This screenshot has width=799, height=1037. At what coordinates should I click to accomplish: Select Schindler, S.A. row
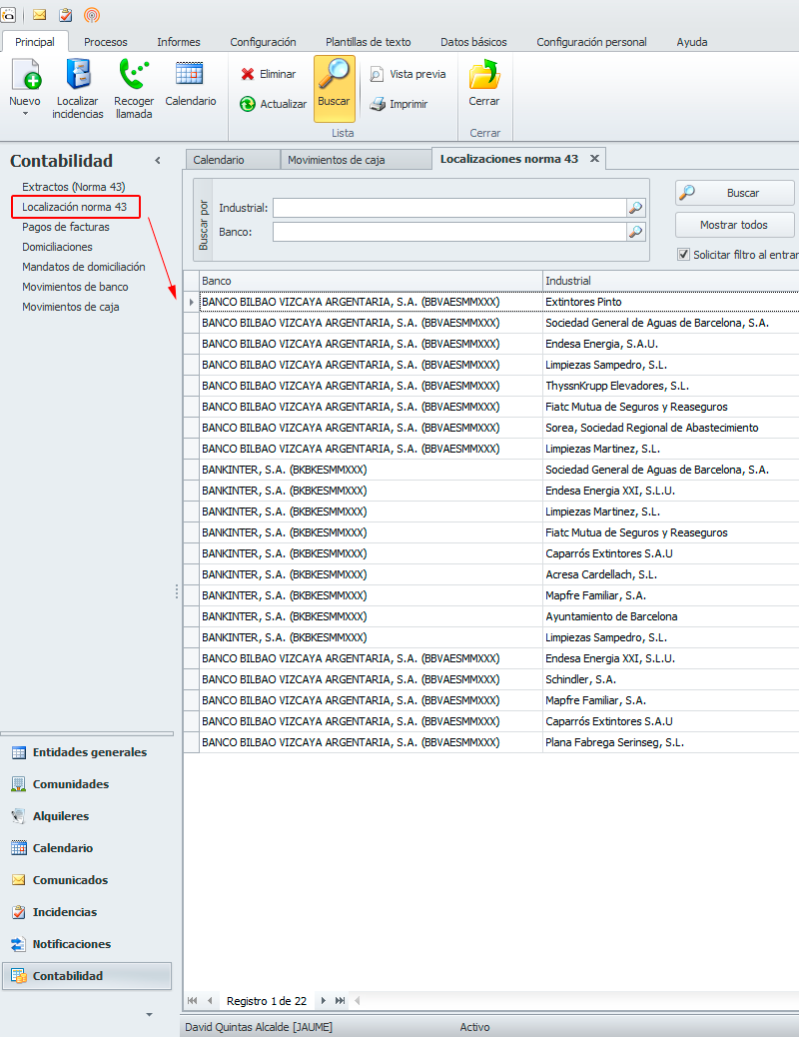point(490,679)
